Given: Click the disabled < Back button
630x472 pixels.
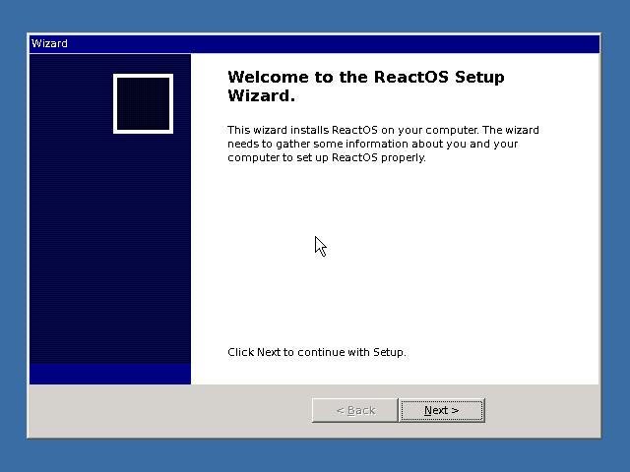Looking at the screenshot, I should (x=355, y=410).
